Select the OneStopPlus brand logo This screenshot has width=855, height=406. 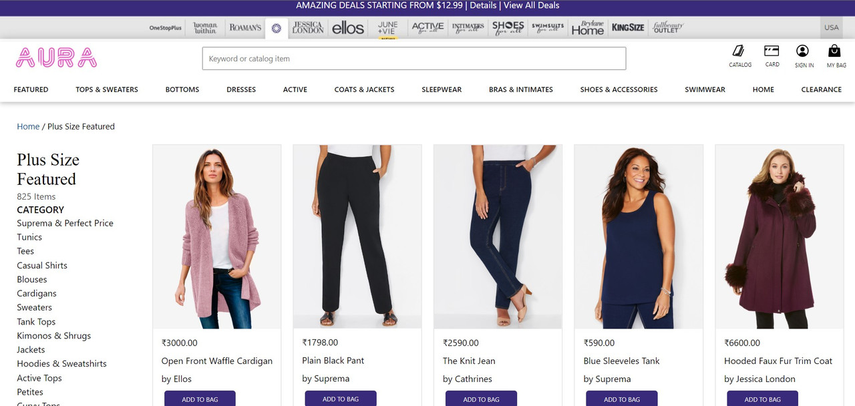(x=166, y=28)
